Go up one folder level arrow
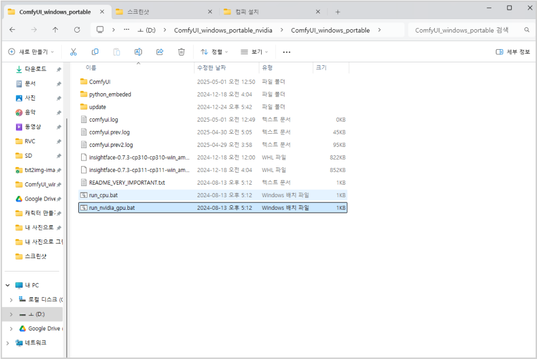 click(55, 30)
